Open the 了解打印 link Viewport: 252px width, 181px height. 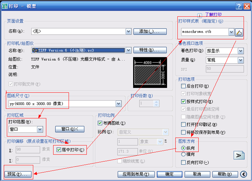tap(213, 14)
